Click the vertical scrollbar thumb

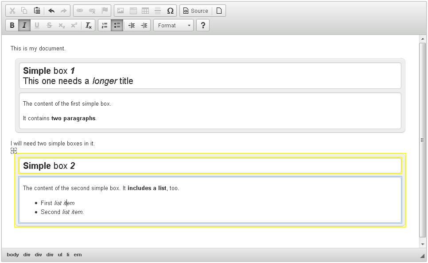click(x=423, y=140)
